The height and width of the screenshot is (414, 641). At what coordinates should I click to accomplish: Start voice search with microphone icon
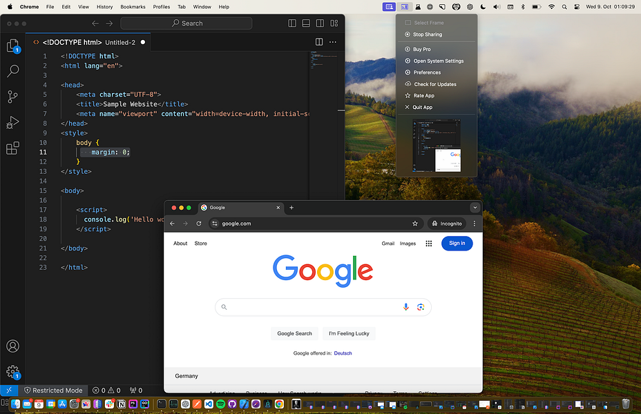406,307
